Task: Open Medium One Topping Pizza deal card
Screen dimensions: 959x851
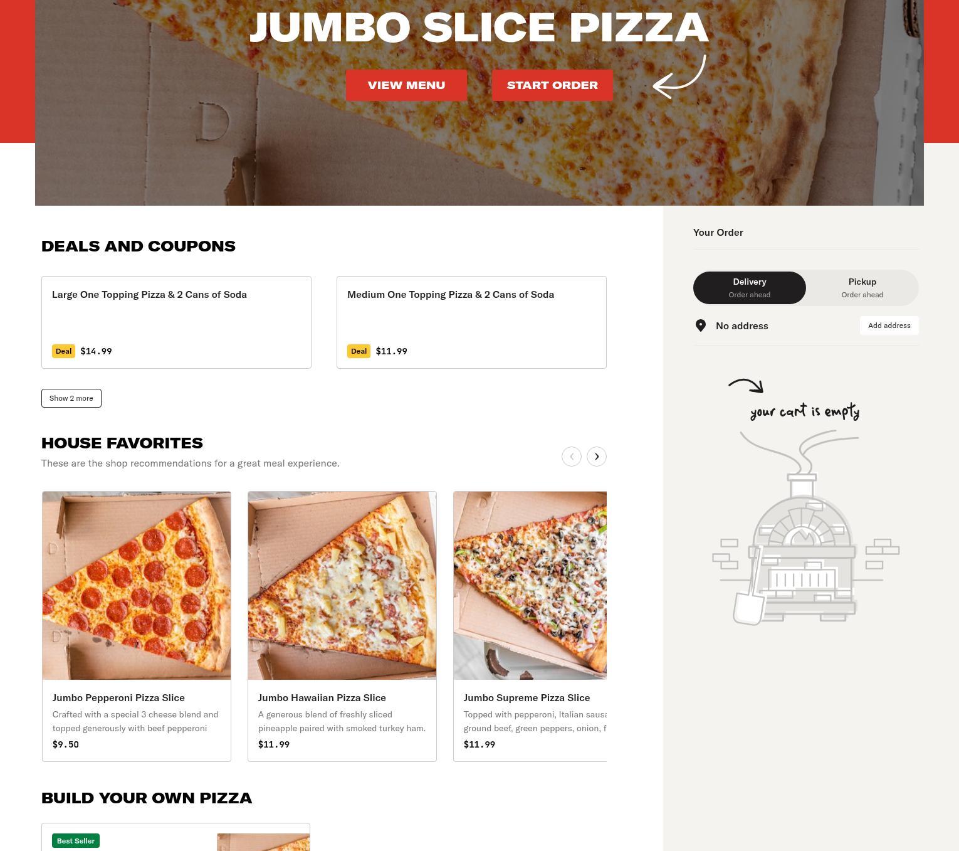Action: coord(471,322)
